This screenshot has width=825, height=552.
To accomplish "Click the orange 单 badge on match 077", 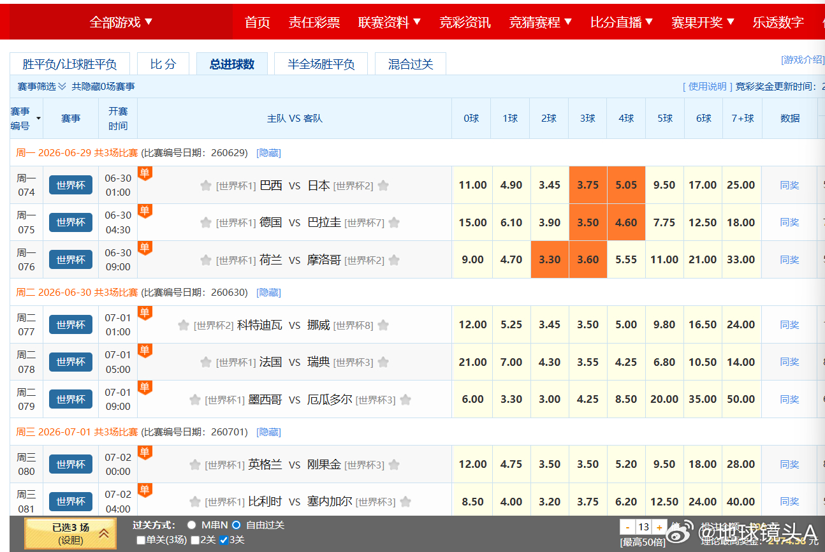I will point(145,313).
